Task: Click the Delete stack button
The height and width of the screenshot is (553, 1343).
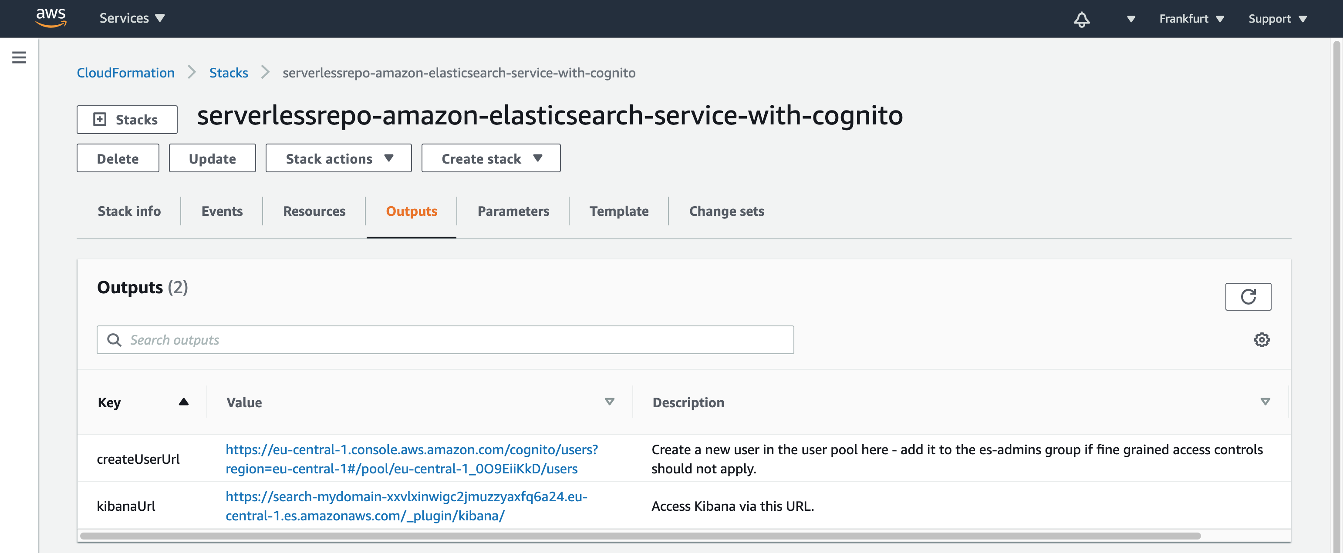Action: pos(117,158)
